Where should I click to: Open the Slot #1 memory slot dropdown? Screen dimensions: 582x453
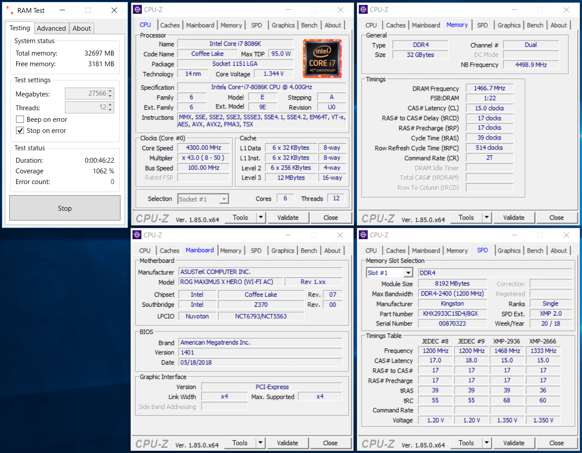point(408,273)
